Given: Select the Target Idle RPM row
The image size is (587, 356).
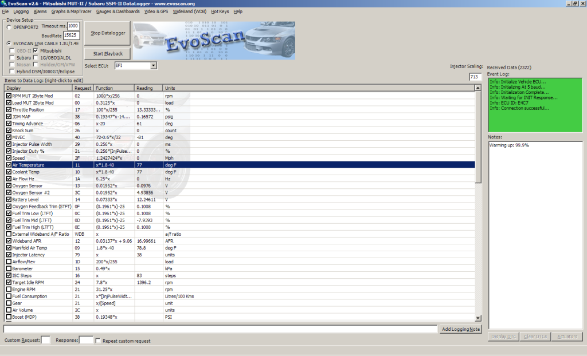Looking at the screenshot, I should (240, 283).
